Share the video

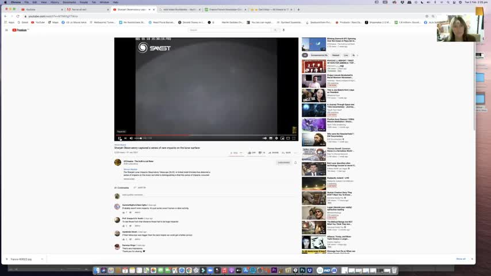pos(273,153)
